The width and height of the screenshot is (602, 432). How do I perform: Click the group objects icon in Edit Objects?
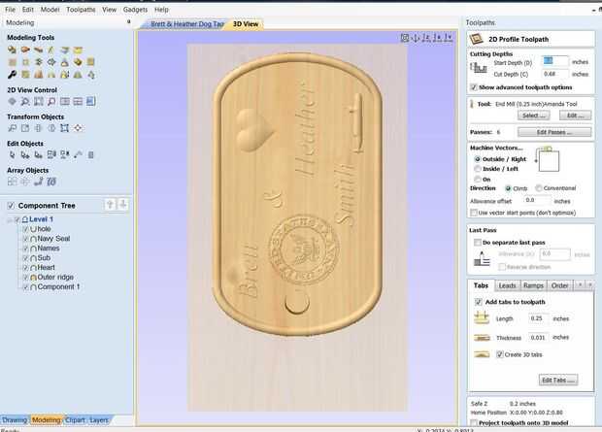pyautogui.click(x=51, y=154)
